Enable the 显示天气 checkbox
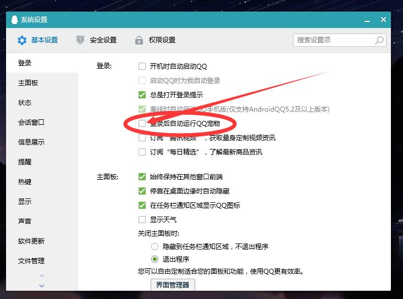 [142, 220]
